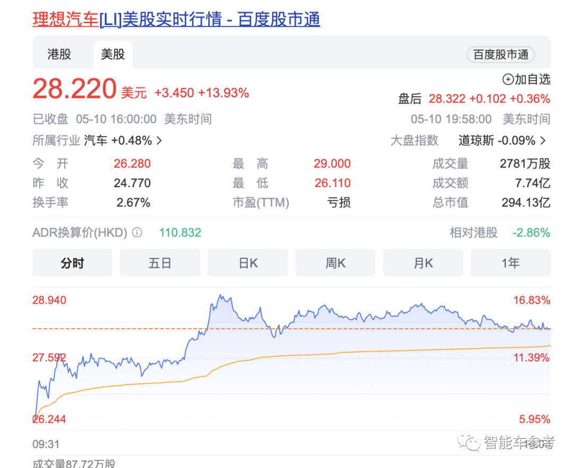This screenshot has height=468, width=574.
Task: Click the 昨收 value 24.770
Action: coord(132,183)
